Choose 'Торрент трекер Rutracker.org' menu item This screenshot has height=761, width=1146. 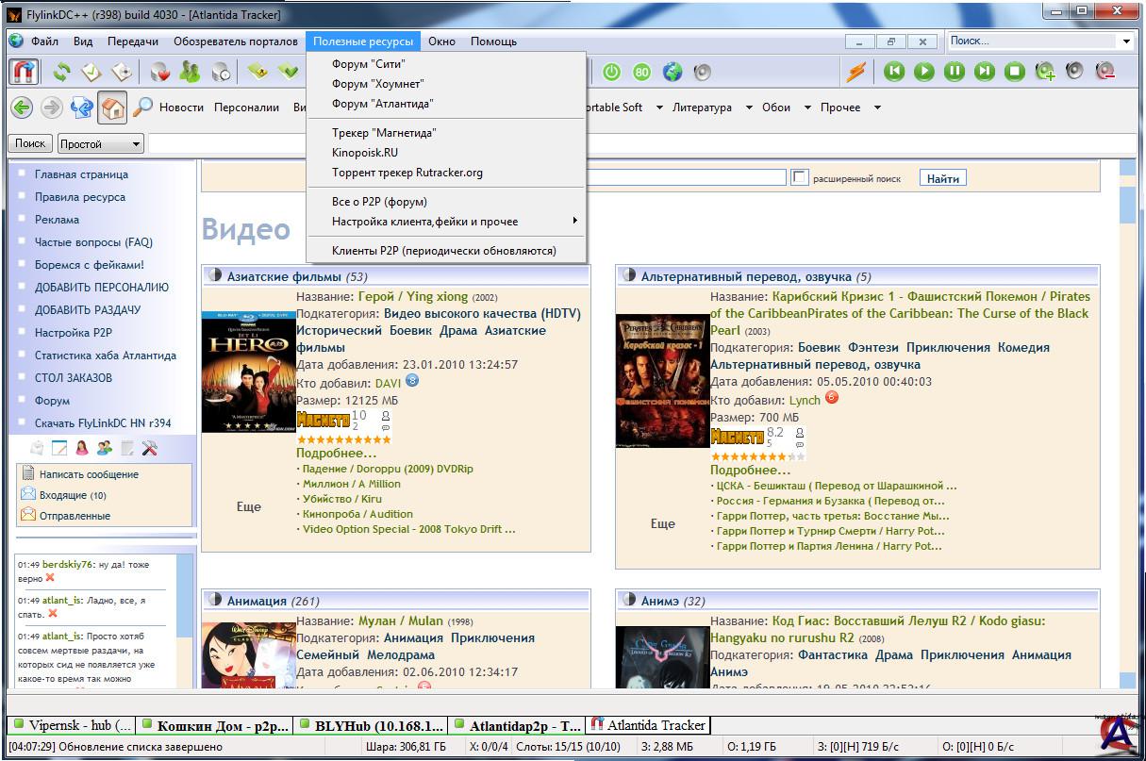[446, 173]
